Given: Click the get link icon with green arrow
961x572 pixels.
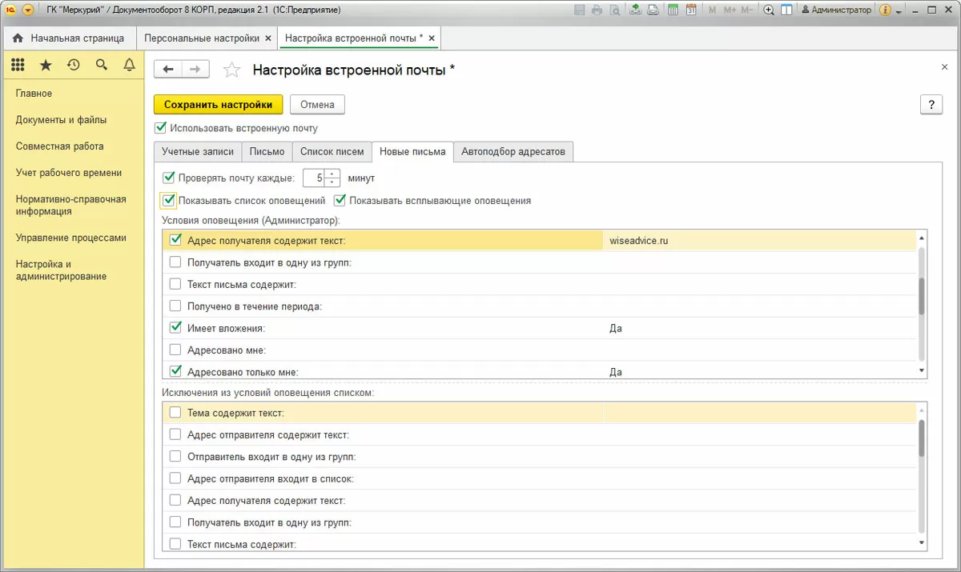Looking at the screenshot, I should 635,10.
